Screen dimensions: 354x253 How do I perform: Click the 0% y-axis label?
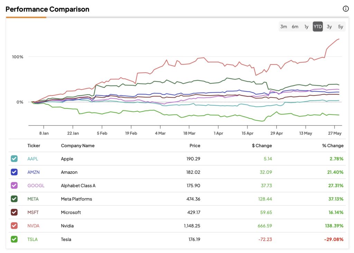tap(20, 102)
